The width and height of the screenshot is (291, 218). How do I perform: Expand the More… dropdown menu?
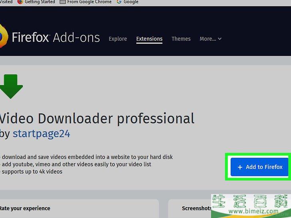coord(210,39)
